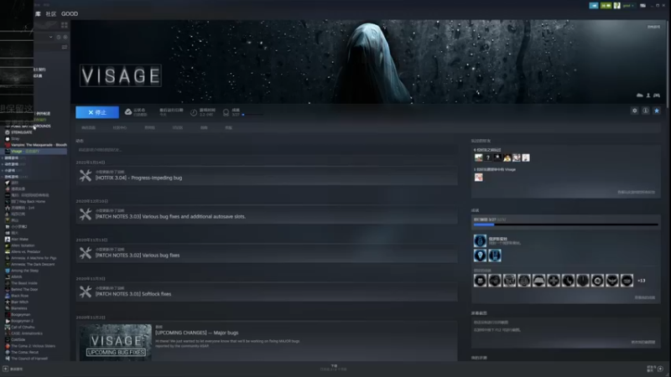Open the friends chat icon bottom right

click(x=660, y=369)
